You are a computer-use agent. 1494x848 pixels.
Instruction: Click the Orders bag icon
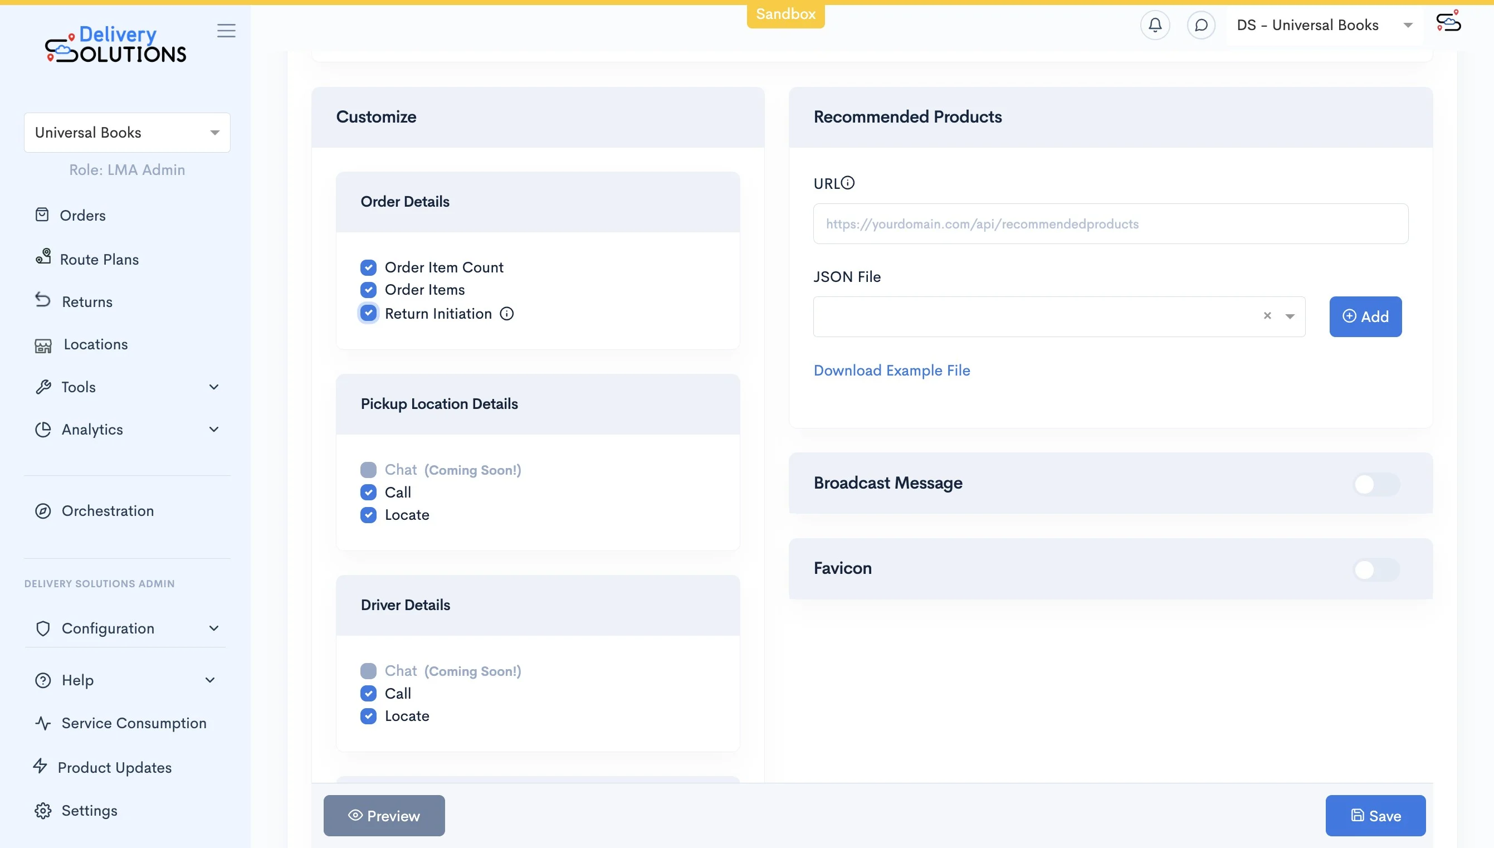(42, 215)
